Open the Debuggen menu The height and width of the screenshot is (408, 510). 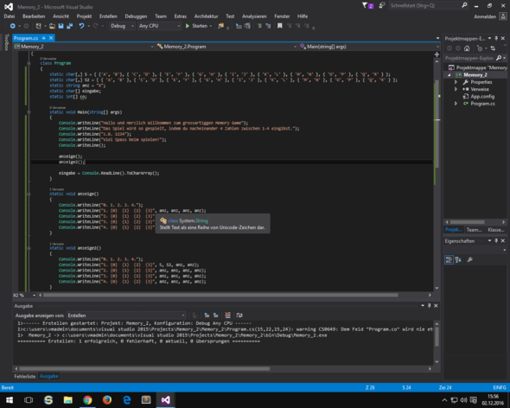coord(136,16)
